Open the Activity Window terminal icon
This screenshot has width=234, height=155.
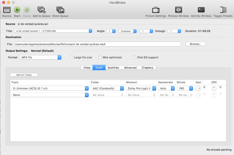point(201,10)
